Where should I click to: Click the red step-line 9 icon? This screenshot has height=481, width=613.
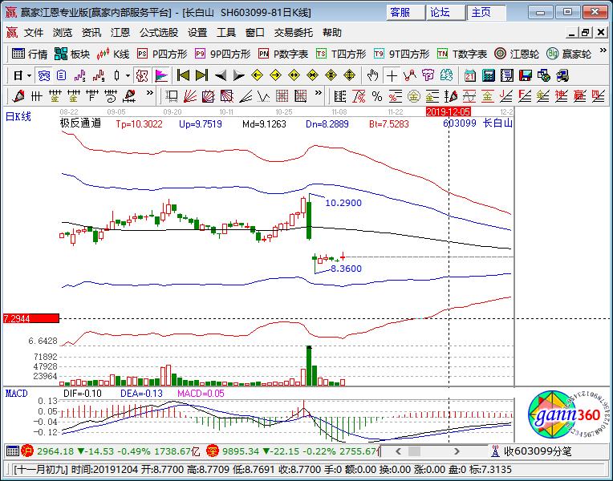coord(98,75)
